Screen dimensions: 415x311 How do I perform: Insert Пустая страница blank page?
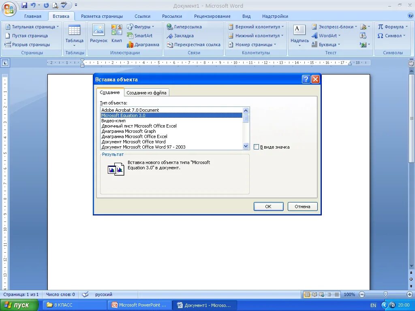pos(27,36)
